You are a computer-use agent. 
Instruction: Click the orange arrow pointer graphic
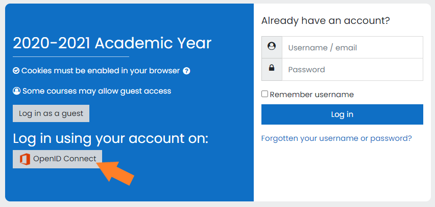pyautogui.click(x=115, y=173)
